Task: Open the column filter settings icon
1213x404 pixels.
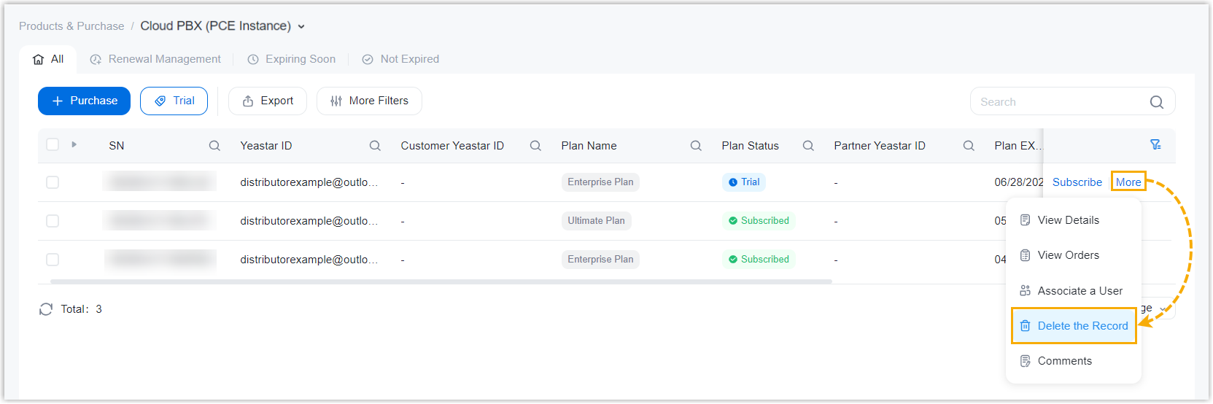Action: pos(1155,145)
